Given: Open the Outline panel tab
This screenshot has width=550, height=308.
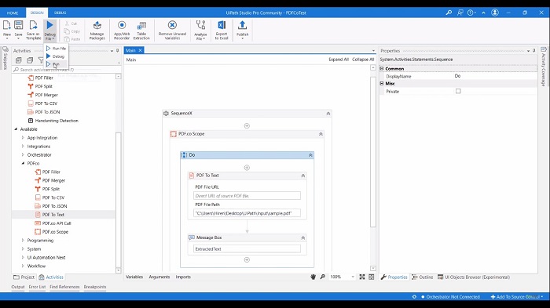Looking at the screenshot, I should (423, 277).
